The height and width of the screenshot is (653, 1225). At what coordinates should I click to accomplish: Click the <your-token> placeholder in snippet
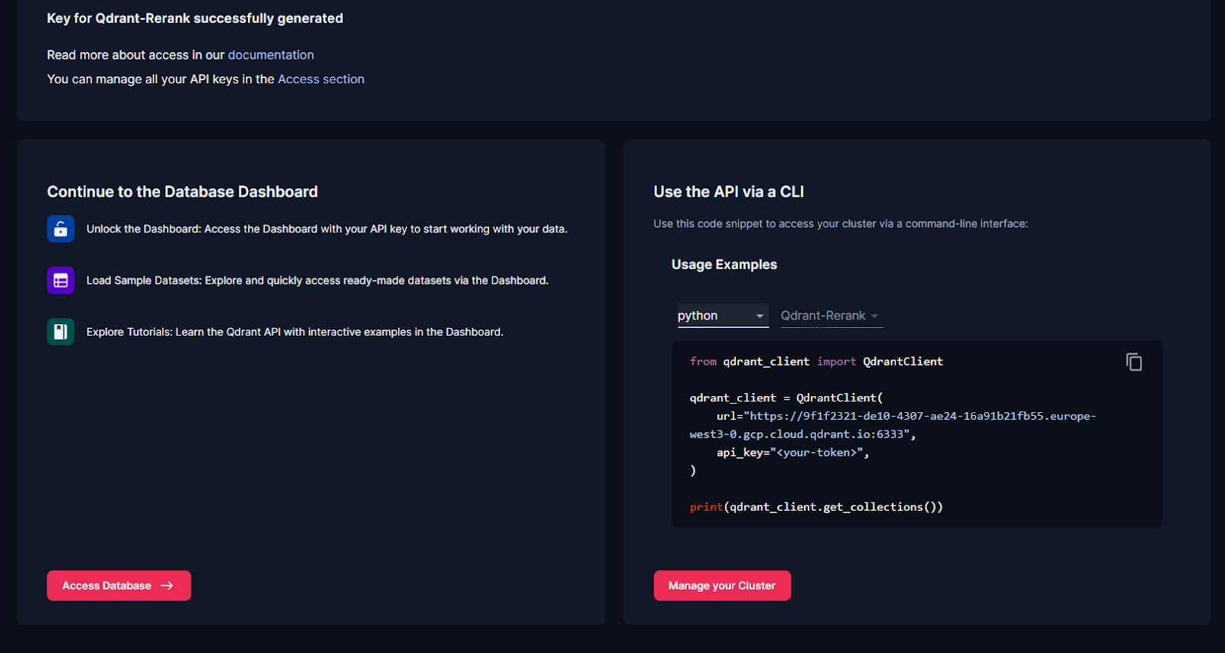tap(816, 453)
